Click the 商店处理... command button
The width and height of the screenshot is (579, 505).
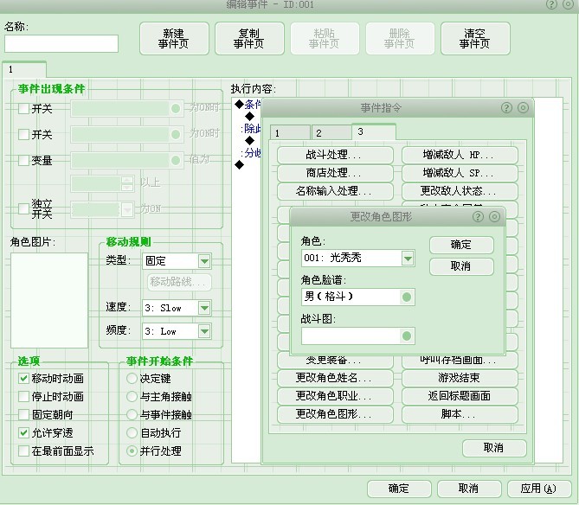pos(335,173)
